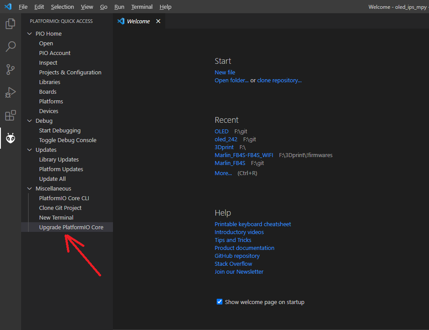The width and height of the screenshot is (429, 330).
Task: Open Product documentation link
Action: tap(244, 248)
